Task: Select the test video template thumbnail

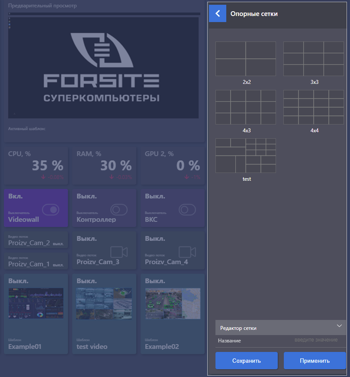Action: [x=104, y=304]
